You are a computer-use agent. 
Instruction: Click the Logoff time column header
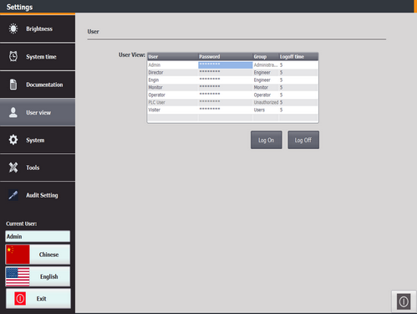tap(298, 57)
